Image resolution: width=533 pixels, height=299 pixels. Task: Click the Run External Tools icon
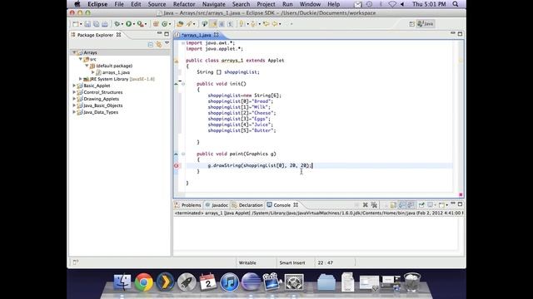140,24
